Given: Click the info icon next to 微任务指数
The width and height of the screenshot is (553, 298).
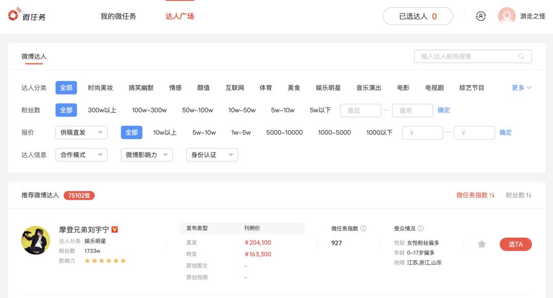Looking at the screenshot, I should 362,228.
